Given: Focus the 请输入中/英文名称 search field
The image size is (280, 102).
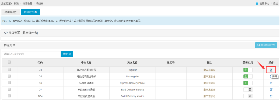Looking at the screenshot, I should click(x=31, y=54).
